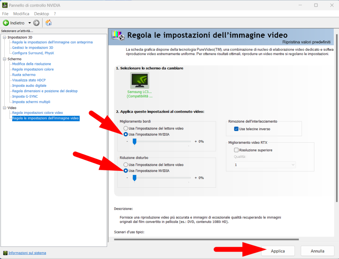Open Visualizza stato HDCP
Image resolution: width=339 pixels, height=259 pixels.
(x=29, y=80)
